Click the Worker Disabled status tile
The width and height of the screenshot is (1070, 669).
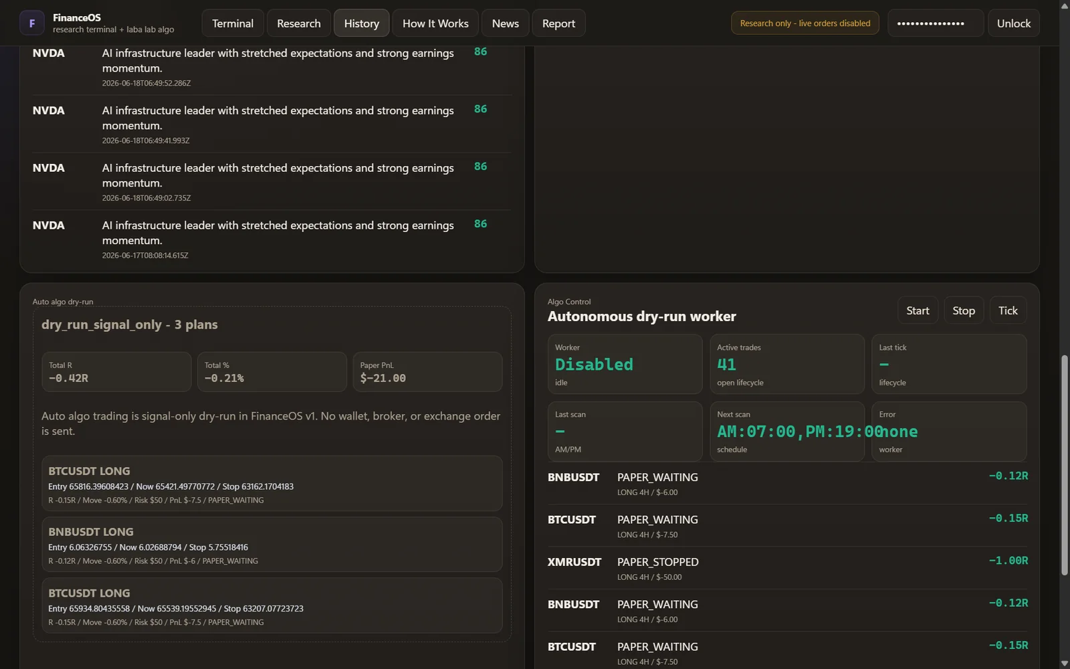coord(625,364)
